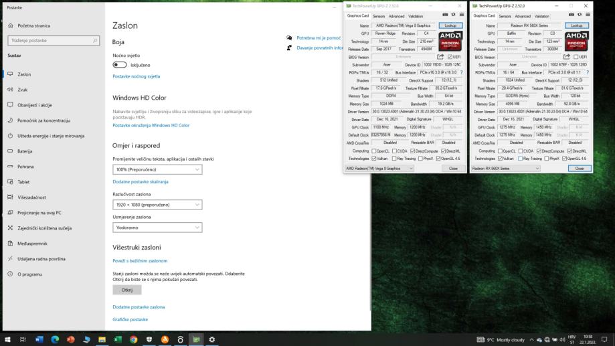Click the refresh icon in right GPU-Z window
The image size is (615, 346).
coord(580,15)
